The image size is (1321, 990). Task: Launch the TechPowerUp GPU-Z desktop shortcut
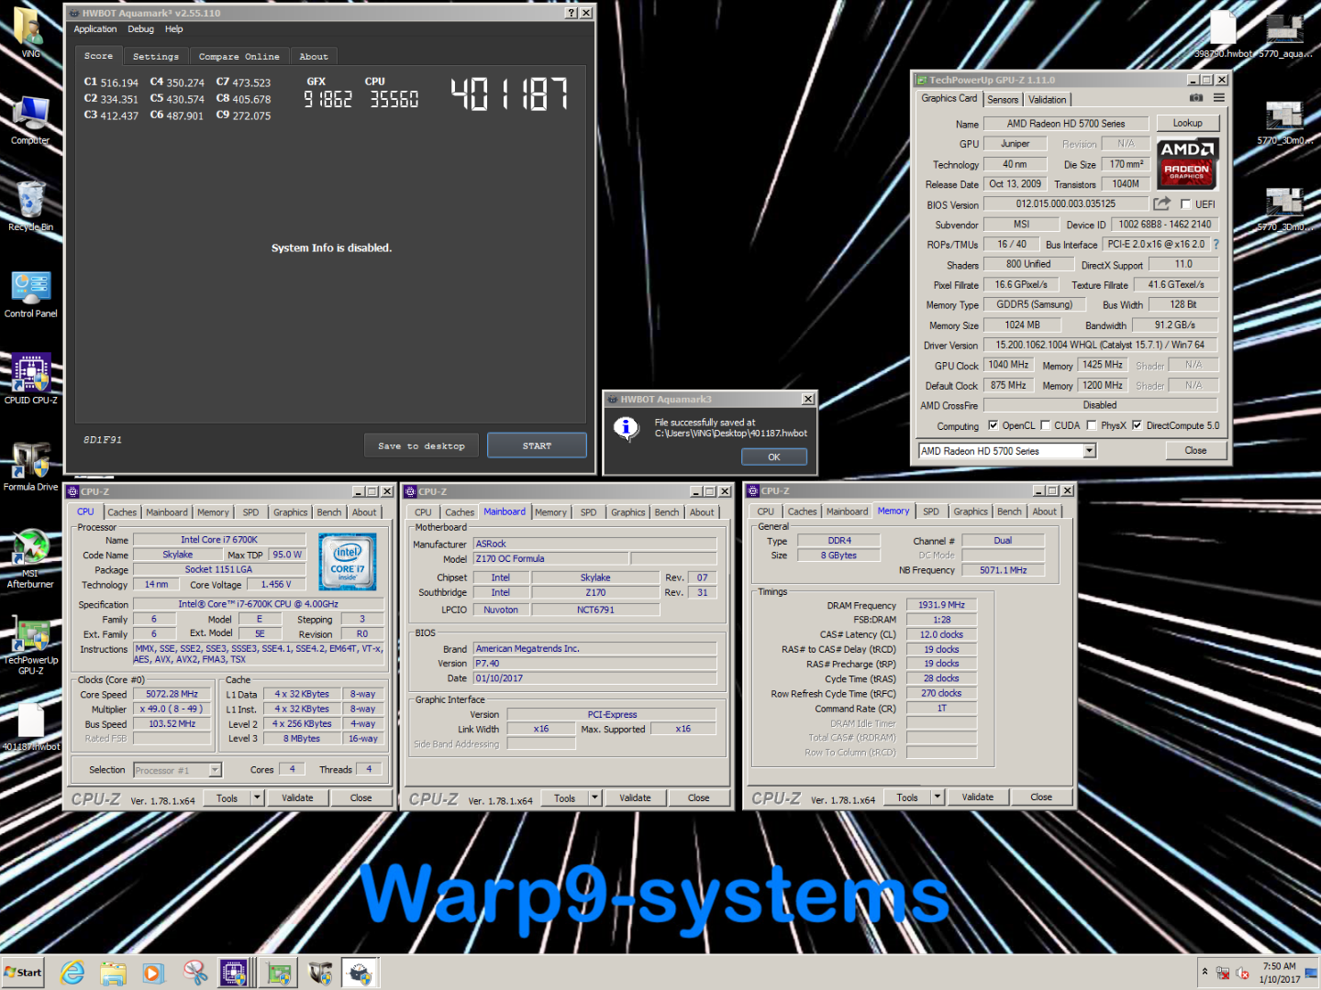click(30, 646)
